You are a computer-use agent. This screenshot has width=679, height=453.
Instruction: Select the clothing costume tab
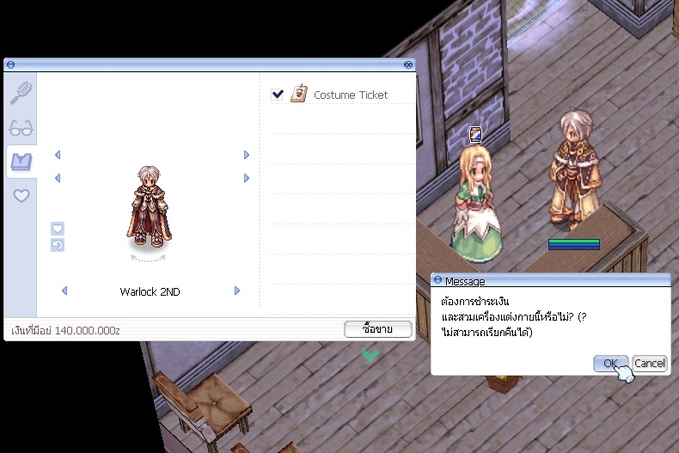click(21, 162)
